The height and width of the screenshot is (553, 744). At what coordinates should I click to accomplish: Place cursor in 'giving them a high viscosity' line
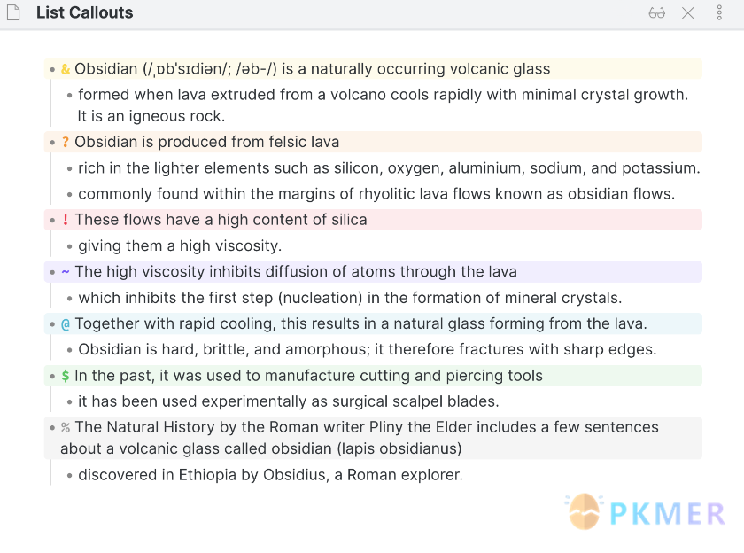coord(179,245)
